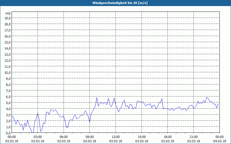Click the 0,0 y-axis origin label
The height and width of the screenshot is (144, 231).
pyautogui.click(x=8, y=133)
